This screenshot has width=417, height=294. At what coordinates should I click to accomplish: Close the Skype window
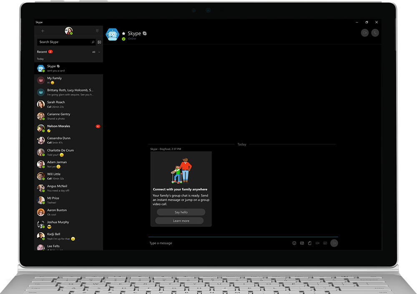pyautogui.click(x=377, y=23)
